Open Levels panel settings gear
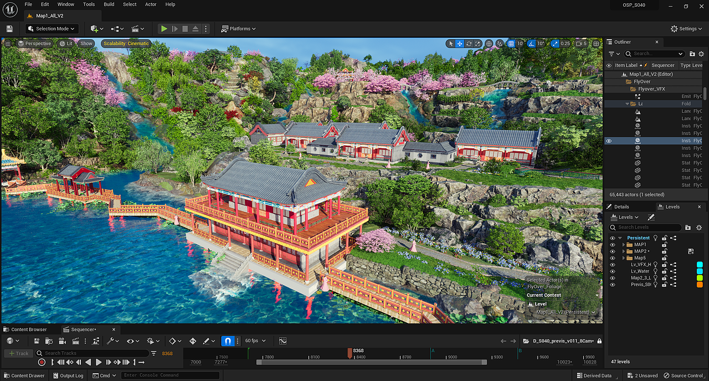Image resolution: width=709 pixels, height=381 pixels. point(699,227)
